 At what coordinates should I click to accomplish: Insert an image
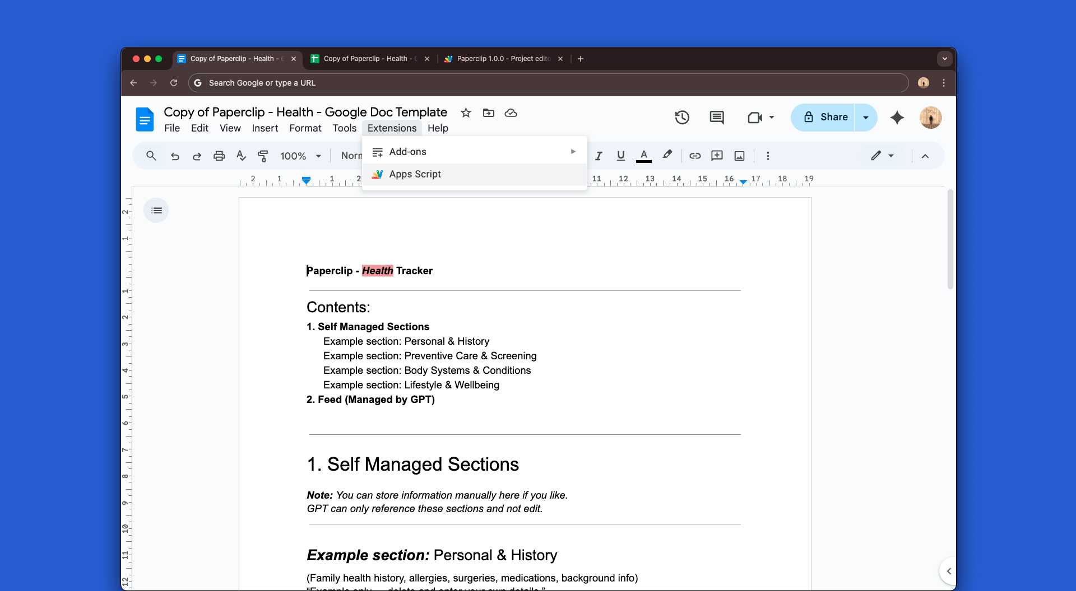(x=739, y=156)
